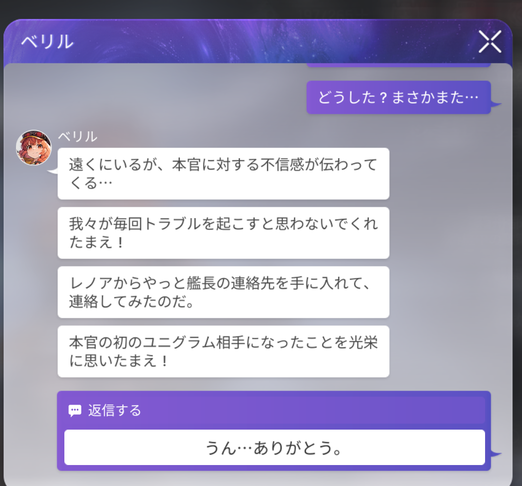Tap the message mentioning ユニグラム相手
Image resolution: width=522 pixels, height=486 pixels.
(x=224, y=351)
